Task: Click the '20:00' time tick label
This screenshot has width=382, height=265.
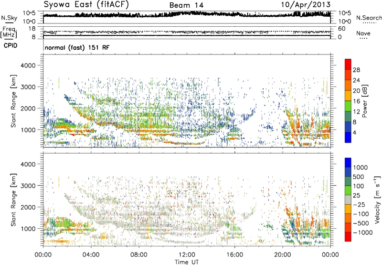Action: click(282, 255)
